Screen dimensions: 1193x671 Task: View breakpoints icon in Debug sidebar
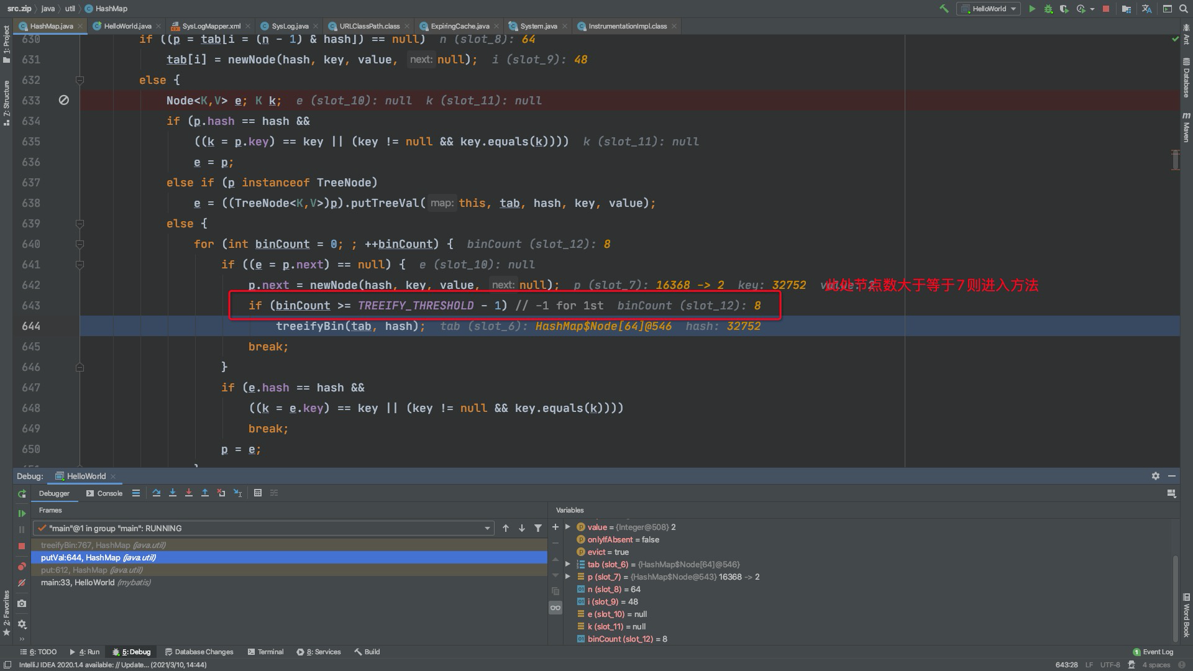[x=22, y=566]
